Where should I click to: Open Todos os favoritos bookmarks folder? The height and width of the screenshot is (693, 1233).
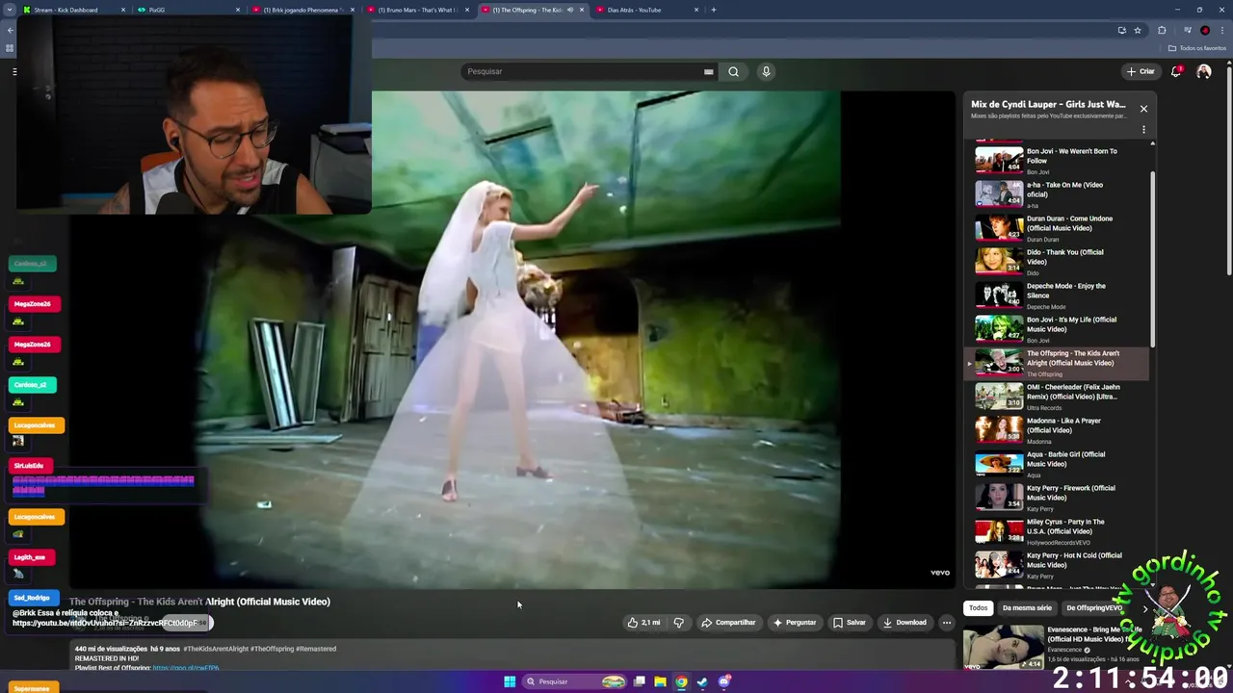(1197, 48)
